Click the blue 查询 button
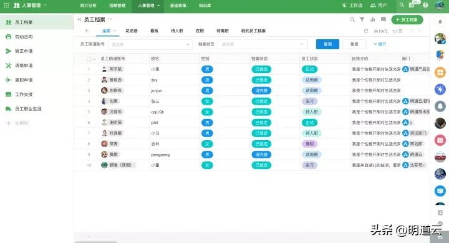449x243 pixels. (327, 44)
